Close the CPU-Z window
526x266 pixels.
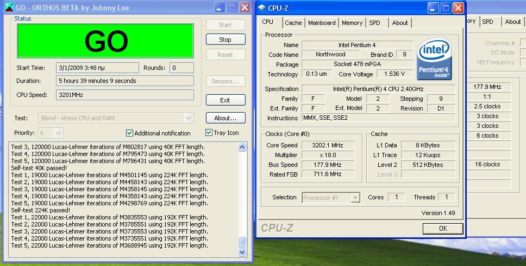[459, 8]
